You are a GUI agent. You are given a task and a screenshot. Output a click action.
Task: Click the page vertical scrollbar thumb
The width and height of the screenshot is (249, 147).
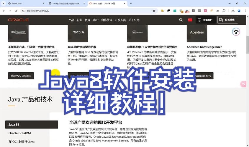coord(248,45)
